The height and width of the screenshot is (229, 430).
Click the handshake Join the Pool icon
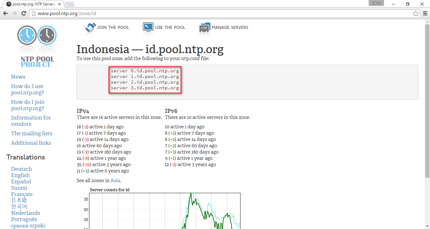tap(90, 28)
